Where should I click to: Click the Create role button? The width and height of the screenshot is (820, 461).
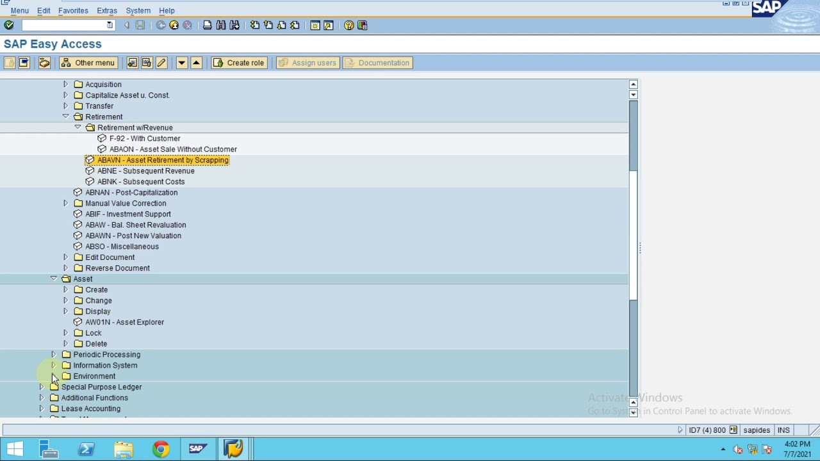pyautogui.click(x=238, y=63)
